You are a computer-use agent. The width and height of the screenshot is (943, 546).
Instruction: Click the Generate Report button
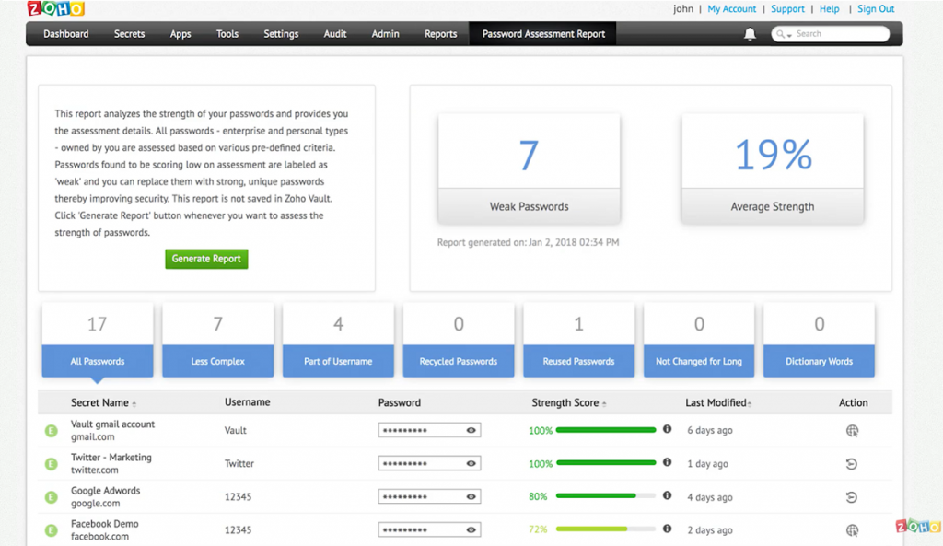coord(206,259)
